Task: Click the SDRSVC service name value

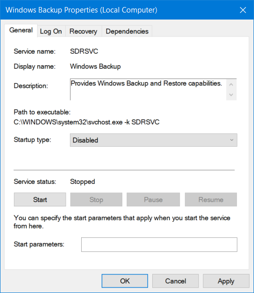Action: coord(84,51)
